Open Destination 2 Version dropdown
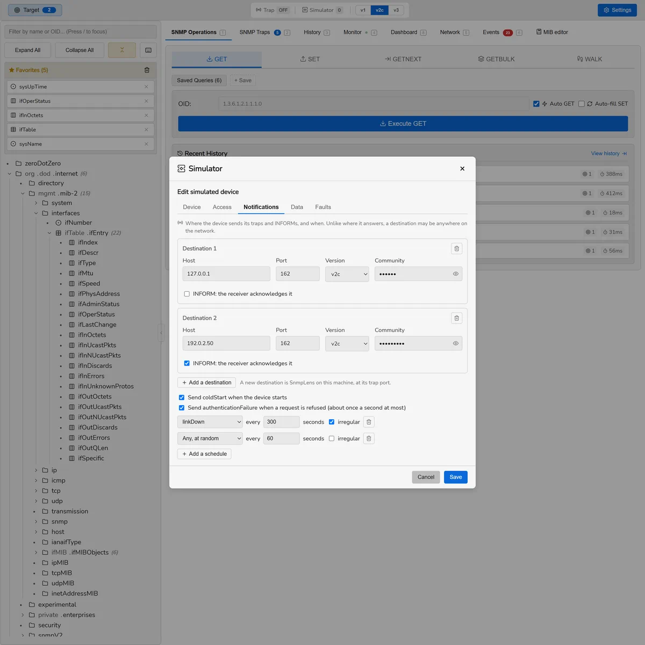This screenshot has height=645, width=645. coord(347,343)
